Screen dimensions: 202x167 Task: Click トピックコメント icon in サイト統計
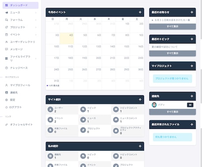coord(116,109)
